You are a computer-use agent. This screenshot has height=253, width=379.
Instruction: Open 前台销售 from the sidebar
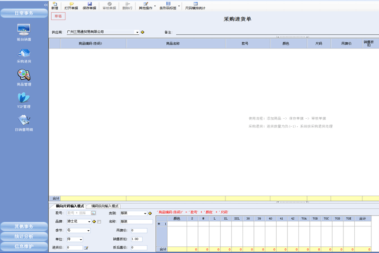tap(24, 31)
